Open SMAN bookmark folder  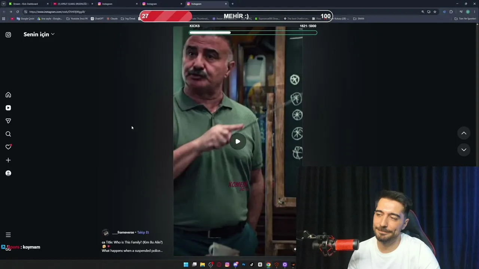359,19
